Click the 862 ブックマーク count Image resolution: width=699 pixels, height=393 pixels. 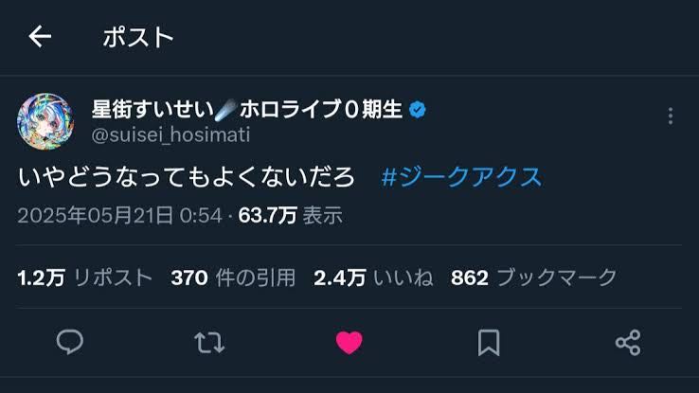533,277
